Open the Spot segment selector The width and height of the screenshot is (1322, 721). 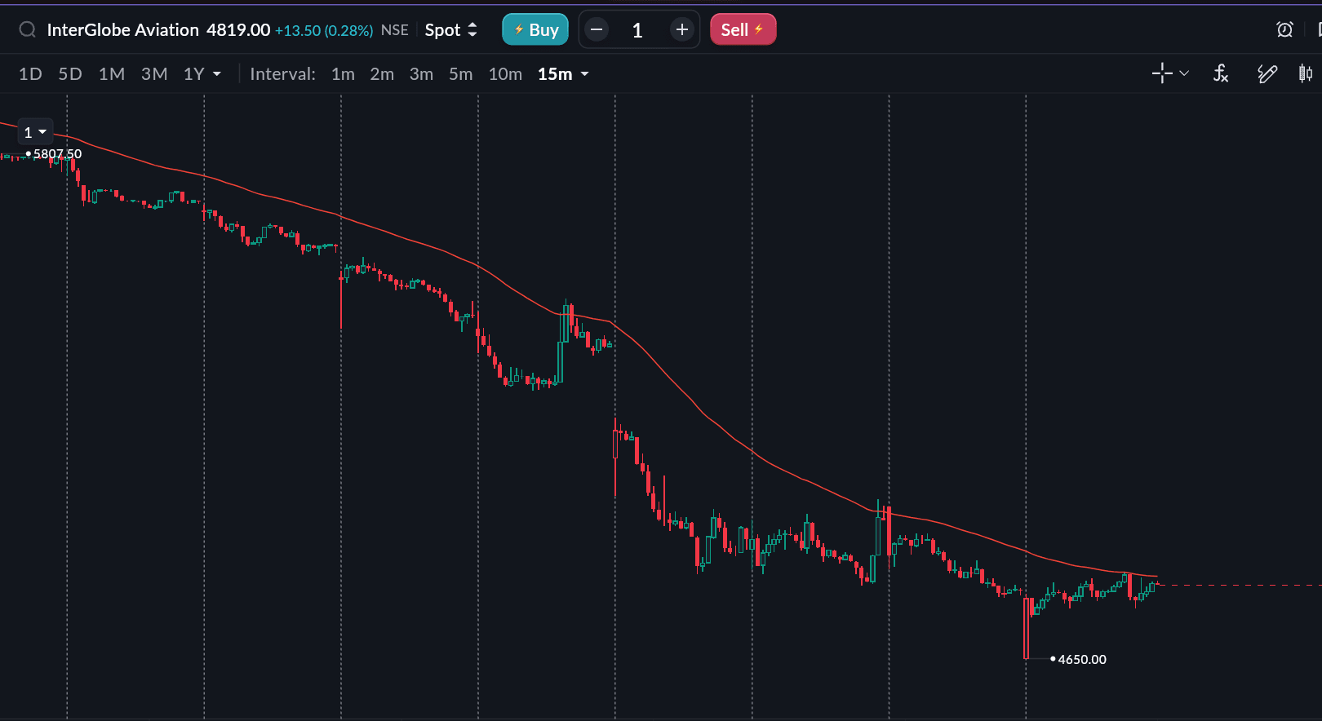(450, 30)
